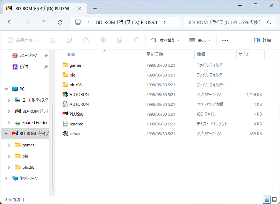This screenshot has width=280, height=204.
Task: Open the 表示 view dropdown
Action: click(x=200, y=40)
